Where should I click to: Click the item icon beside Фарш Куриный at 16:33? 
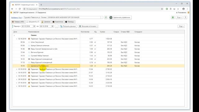coord(29,59)
